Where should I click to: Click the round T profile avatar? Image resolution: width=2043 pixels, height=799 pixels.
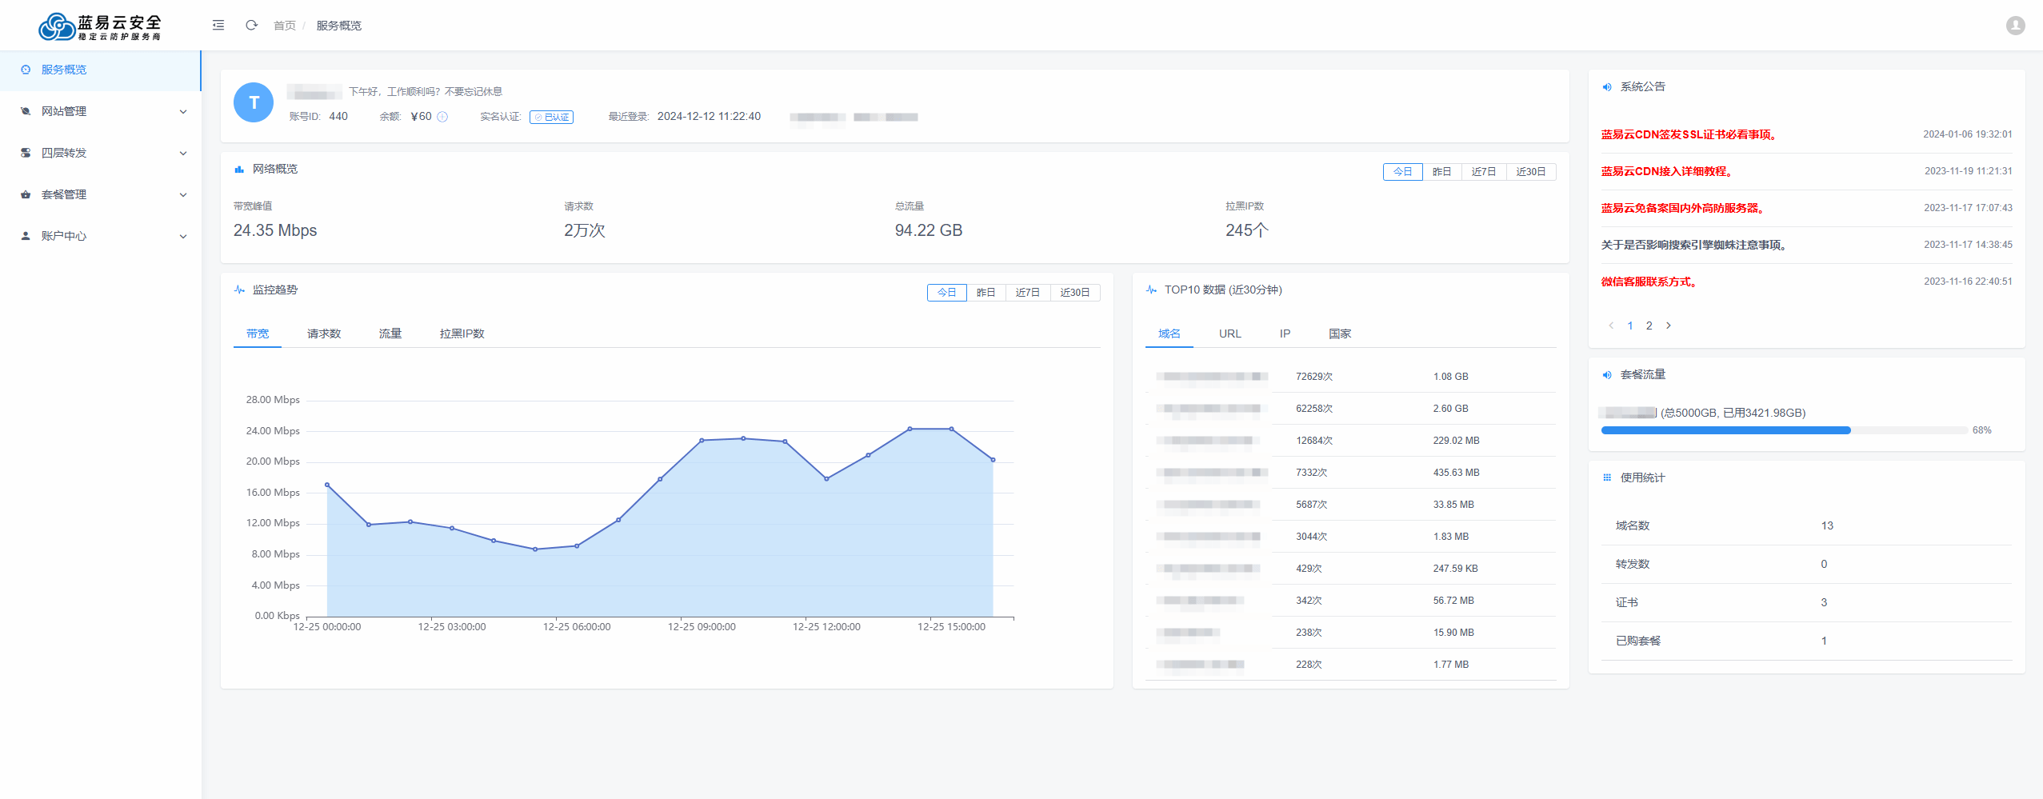(x=254, y=102)
